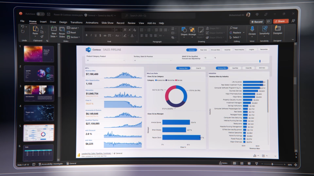Click the Summary pill in report

point(192,50)
